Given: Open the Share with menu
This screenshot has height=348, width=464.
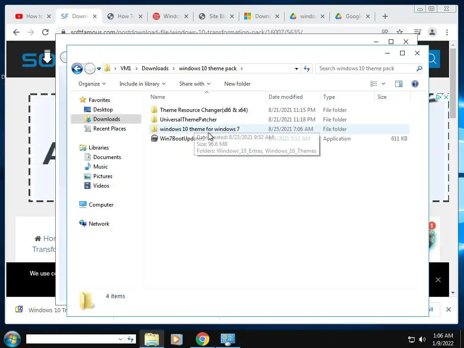Looking at the screenshot, I should 195,84.
